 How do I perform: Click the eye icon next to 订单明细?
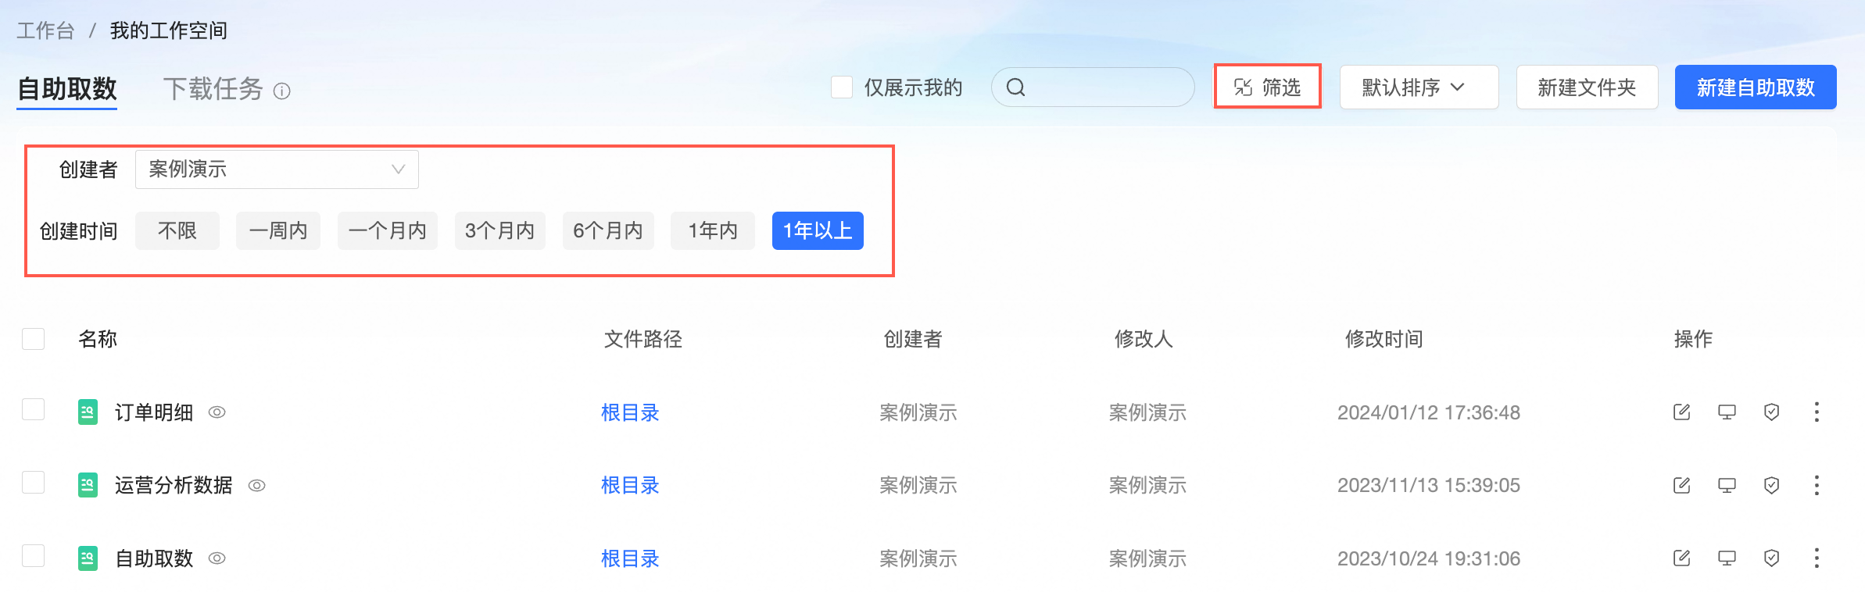tap(217, 412)
